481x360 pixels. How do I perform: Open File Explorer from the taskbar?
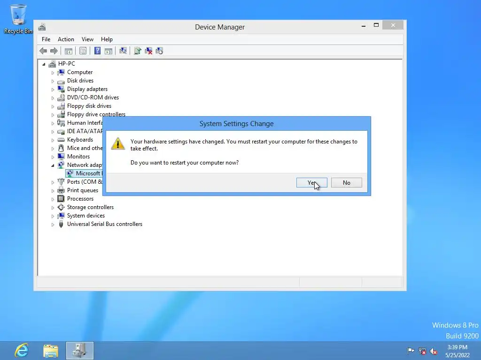(x=51, y=351)
